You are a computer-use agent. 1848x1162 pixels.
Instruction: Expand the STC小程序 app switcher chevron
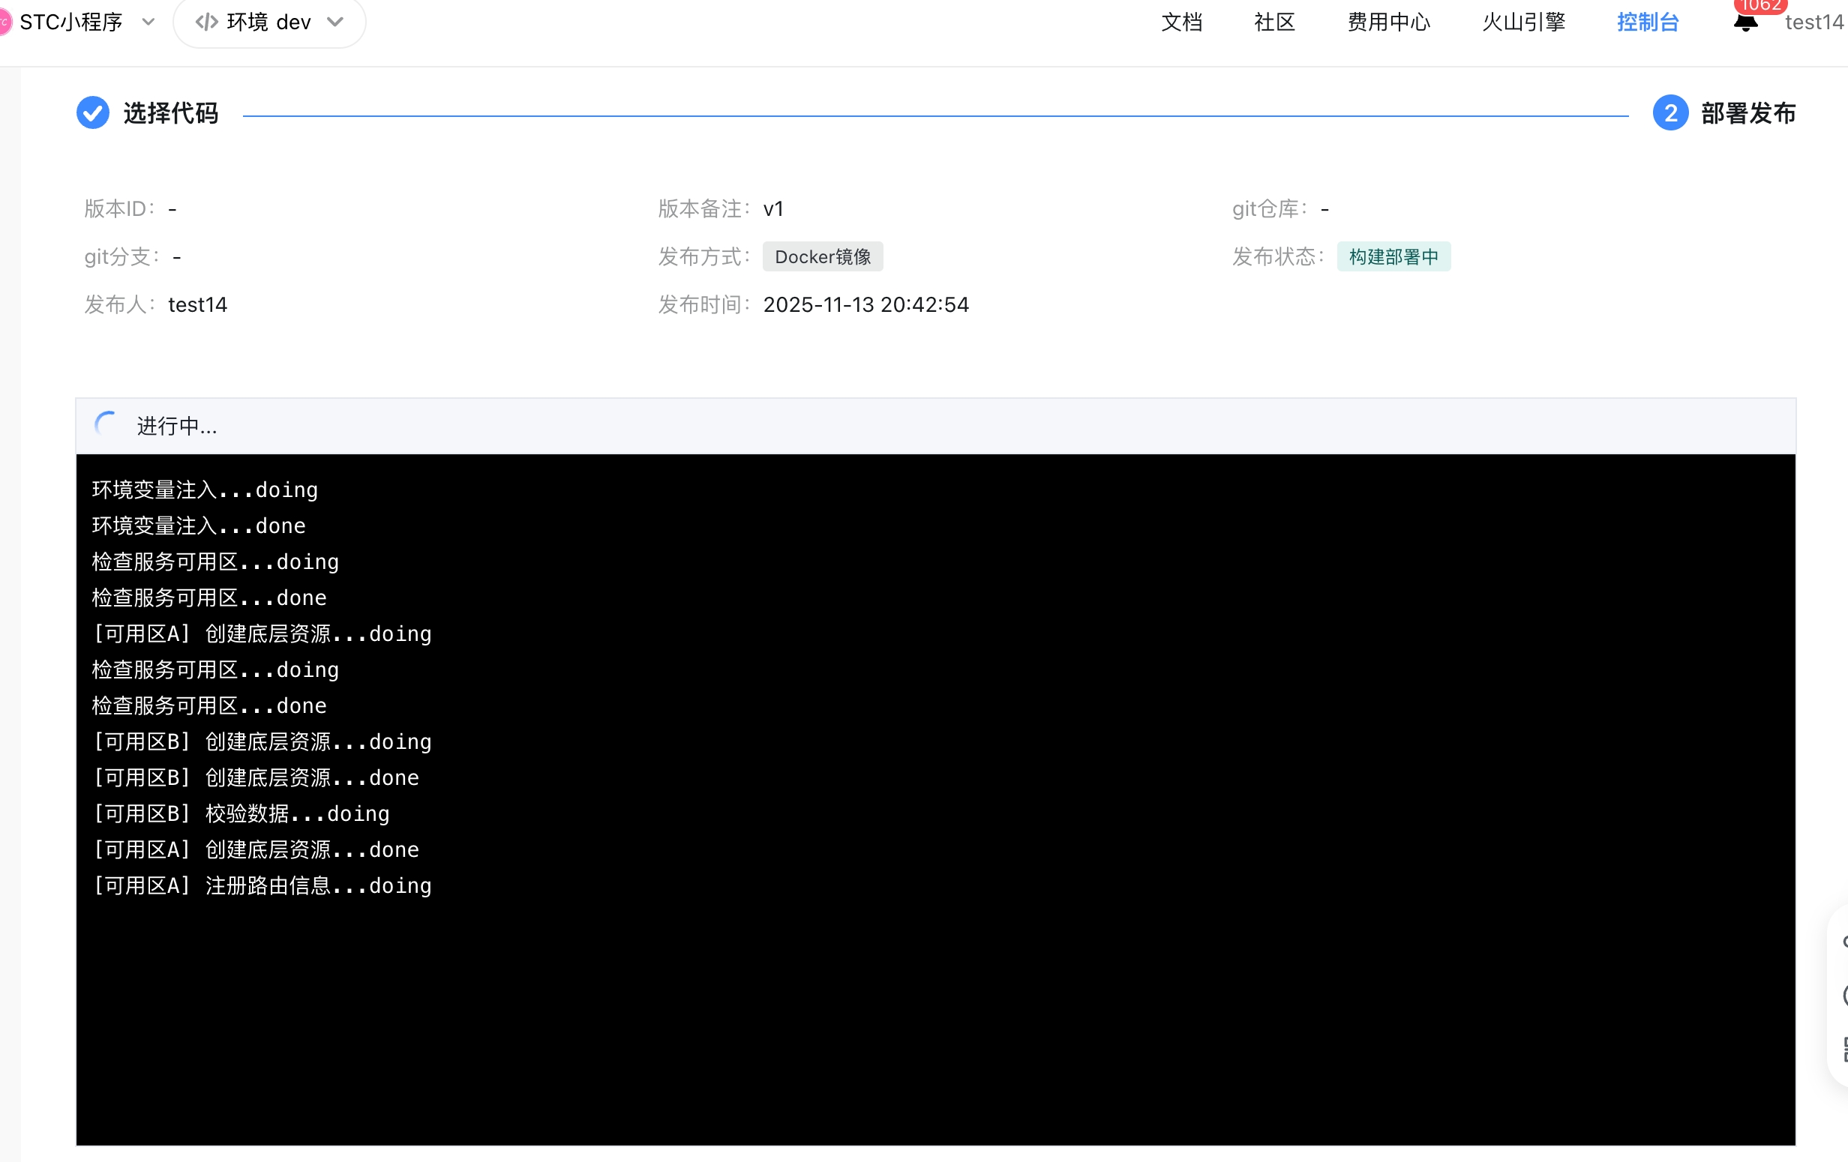[148, 22]
